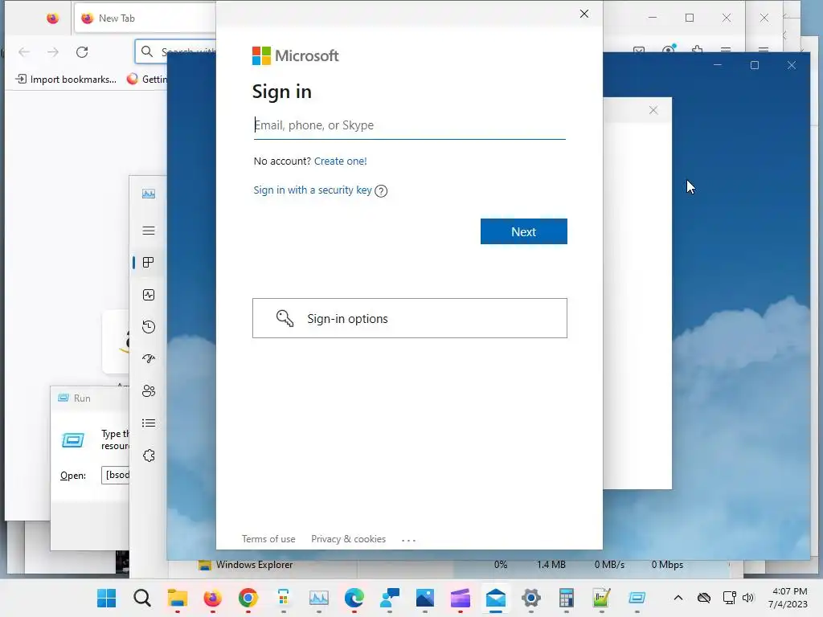
Task: Click the 0% CPU value for Windows Explorer
Action: [x=500, y=565]
